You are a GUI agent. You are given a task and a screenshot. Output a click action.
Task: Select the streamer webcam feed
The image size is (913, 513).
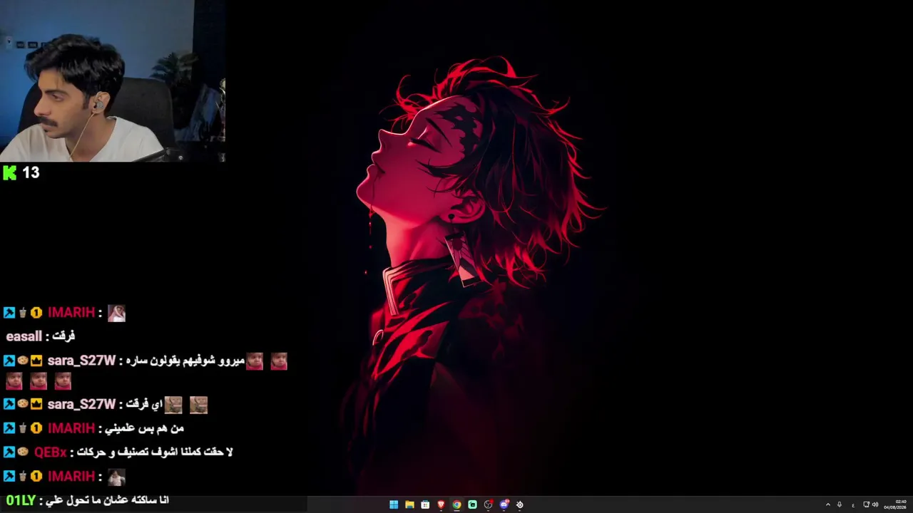(113, 81)
